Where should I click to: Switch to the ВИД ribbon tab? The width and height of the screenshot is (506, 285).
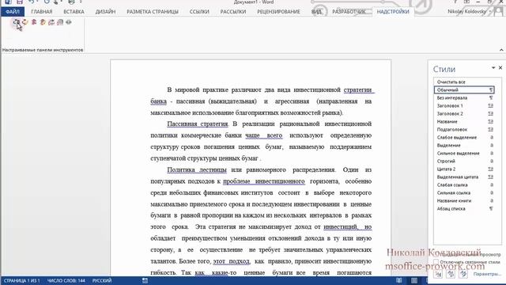(316, 12)
